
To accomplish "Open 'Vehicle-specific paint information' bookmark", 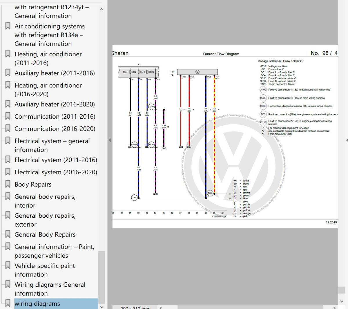I will pos(45,270).
